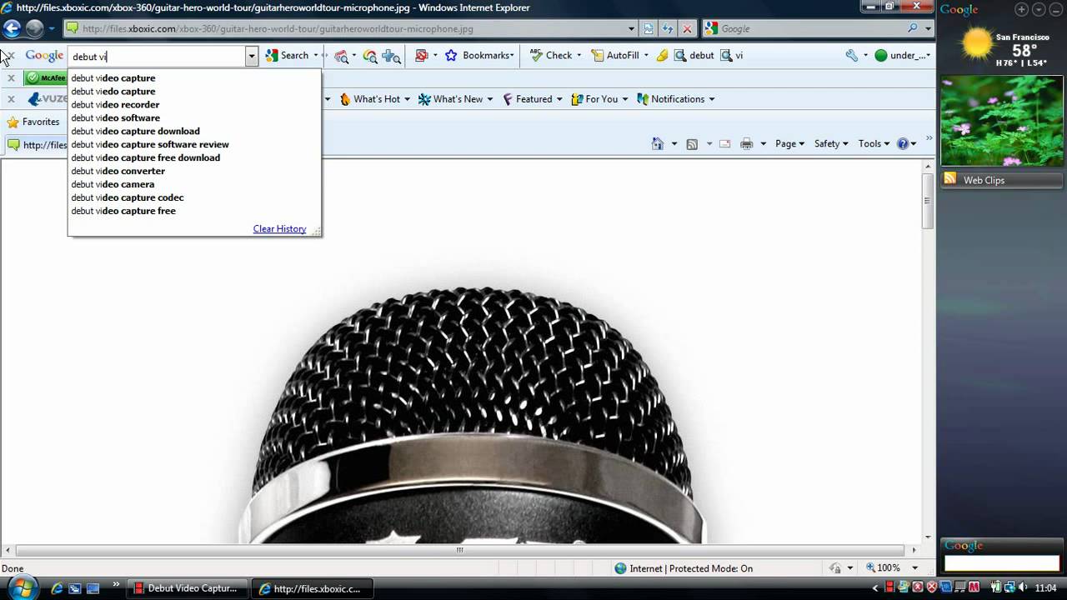Click the Favorites star button
Screen dimensions: 1067x600
tap(33, 122)
